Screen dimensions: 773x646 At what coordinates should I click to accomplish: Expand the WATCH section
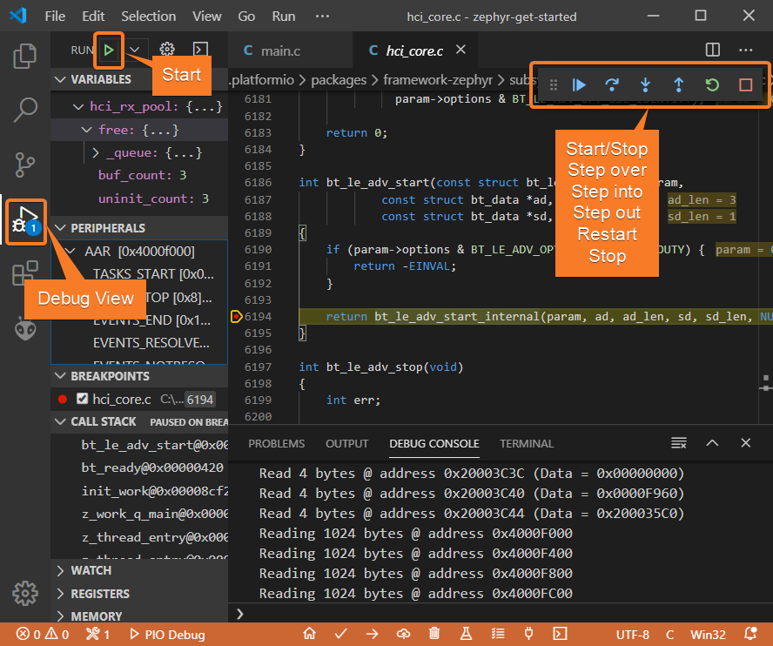click(x=60, y=570)
